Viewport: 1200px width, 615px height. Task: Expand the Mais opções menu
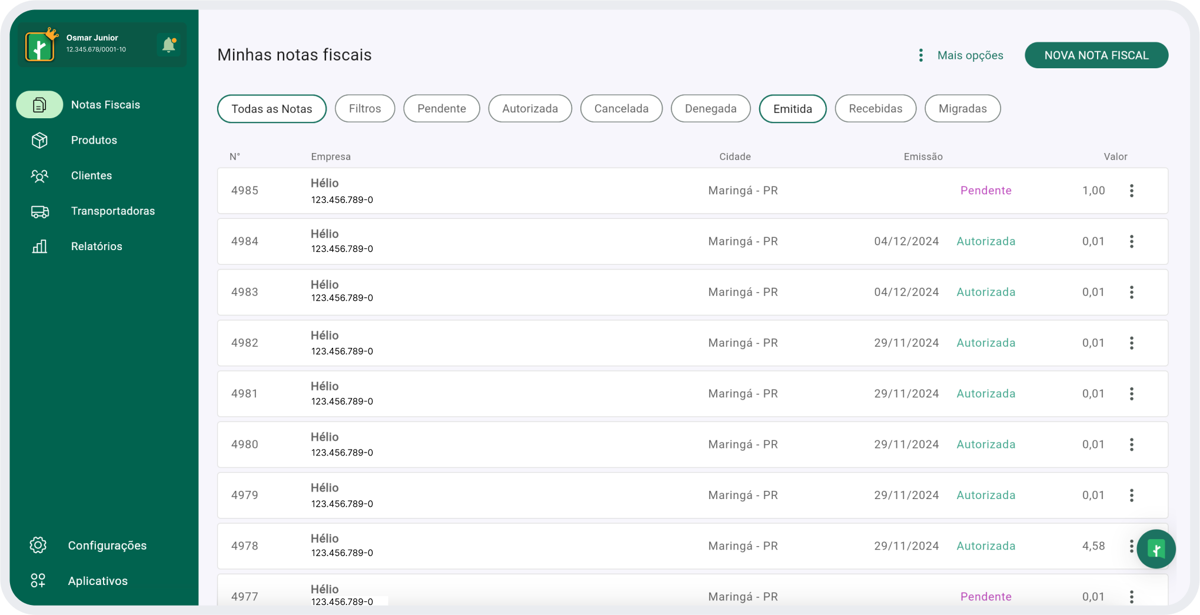tap(962, 55)
